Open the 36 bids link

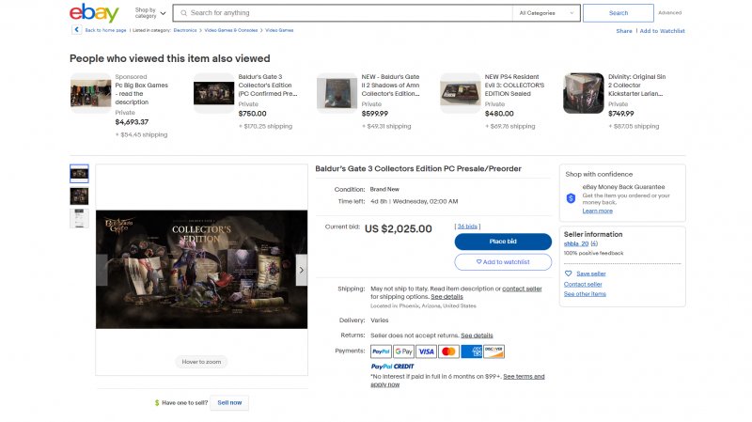467,227
